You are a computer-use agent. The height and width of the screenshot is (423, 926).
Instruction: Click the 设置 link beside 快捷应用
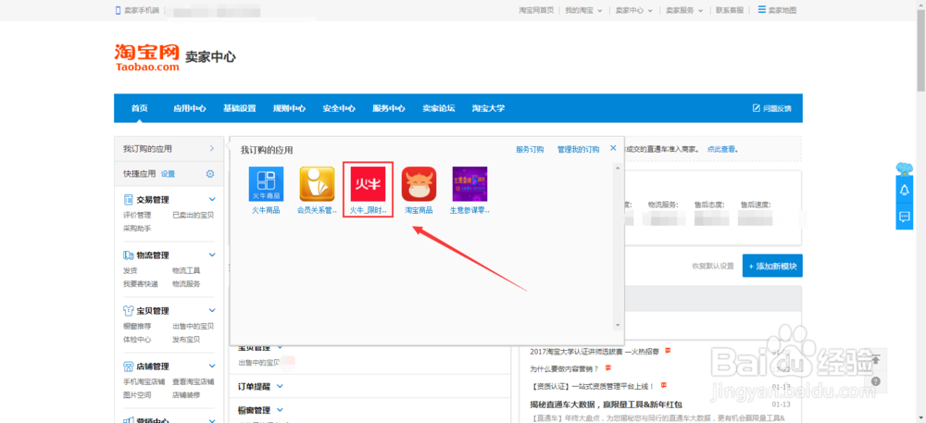click(169, 174)
